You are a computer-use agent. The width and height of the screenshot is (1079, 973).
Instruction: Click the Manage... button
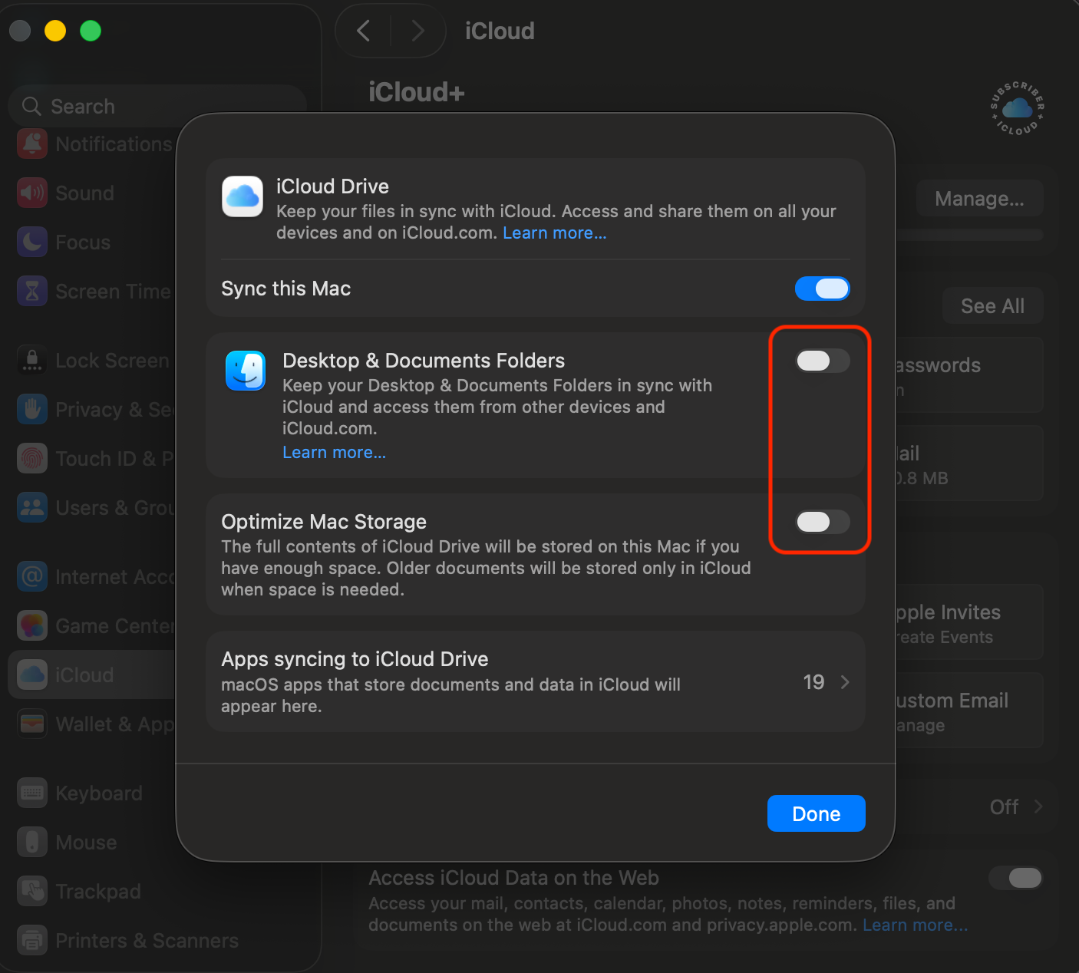click(979, 199)
